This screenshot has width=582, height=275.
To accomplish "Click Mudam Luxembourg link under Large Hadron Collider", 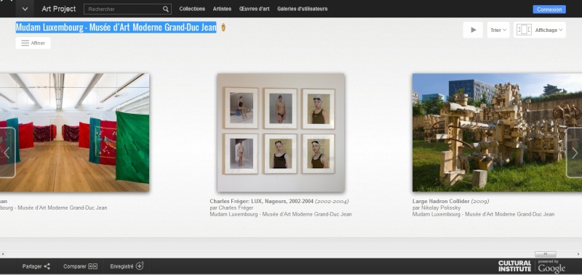I will pyautogui.click(x=483, y=214).
